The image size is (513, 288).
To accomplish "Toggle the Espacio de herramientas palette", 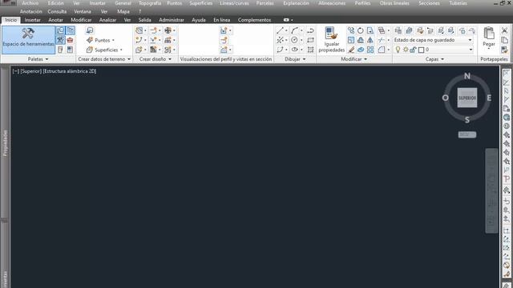I will pyautogui.click(x=28, y=40).
